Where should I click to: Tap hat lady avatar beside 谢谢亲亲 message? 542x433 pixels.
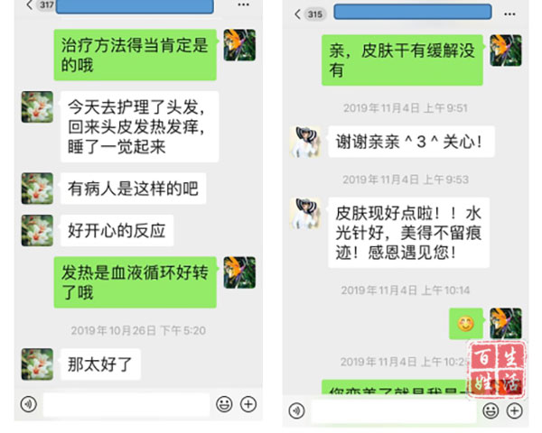point(305,142)
